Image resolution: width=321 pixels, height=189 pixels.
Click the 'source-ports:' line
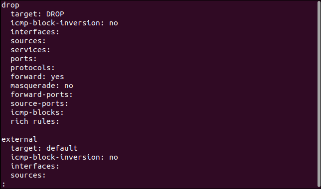tap(39, 103)
